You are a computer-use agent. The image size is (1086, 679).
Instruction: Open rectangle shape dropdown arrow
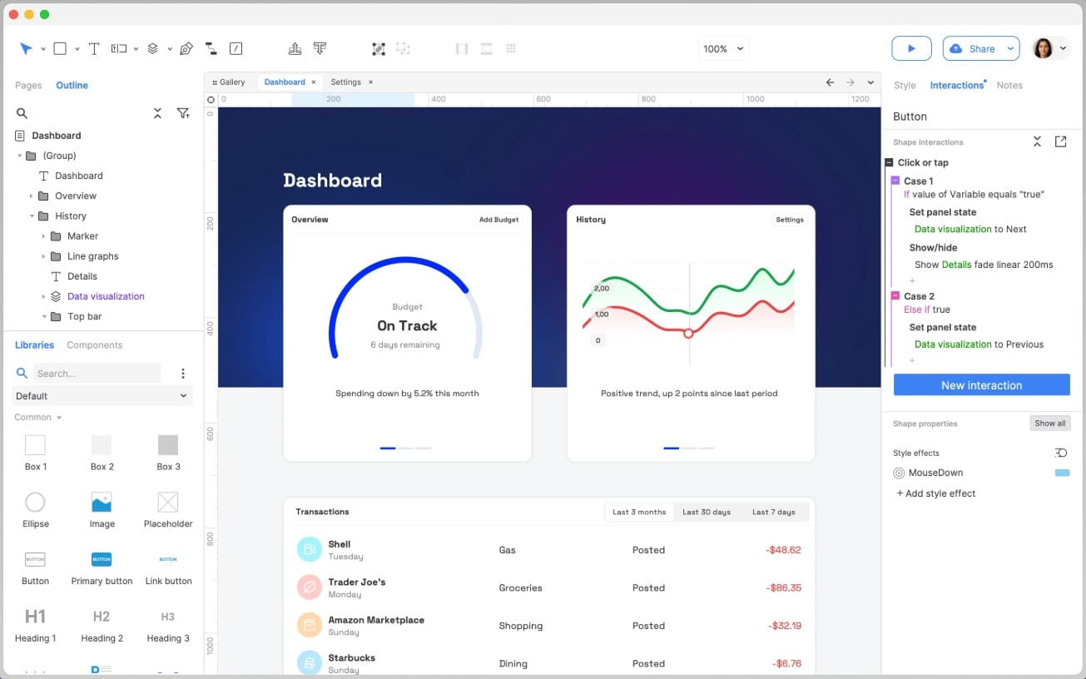point(77,49)
